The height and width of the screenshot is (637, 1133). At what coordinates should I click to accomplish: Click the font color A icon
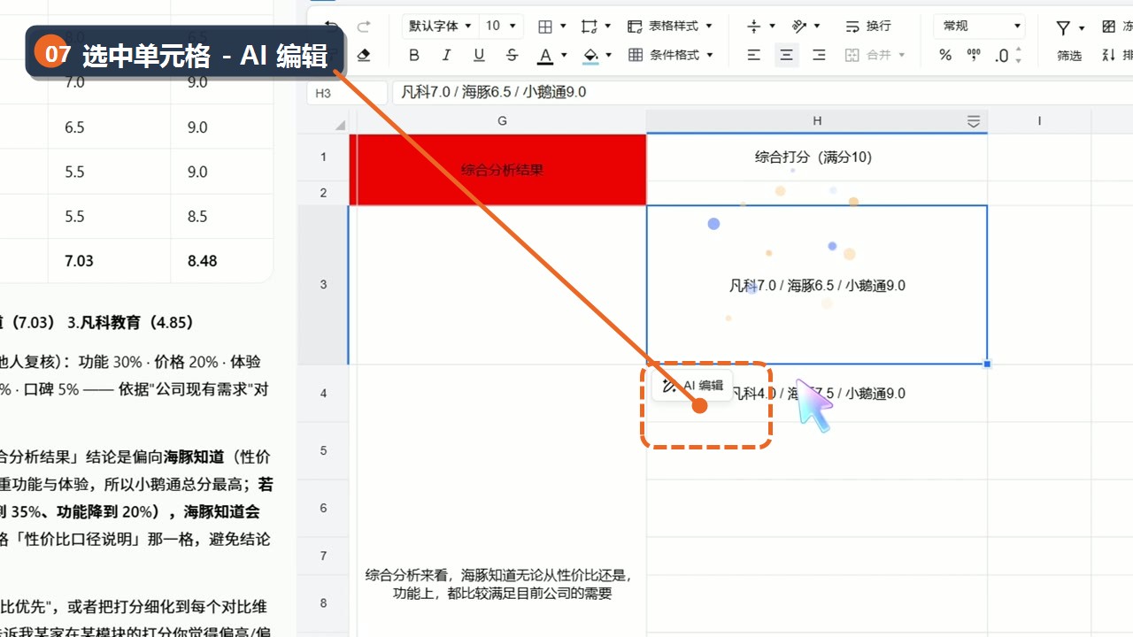point(545,56)
